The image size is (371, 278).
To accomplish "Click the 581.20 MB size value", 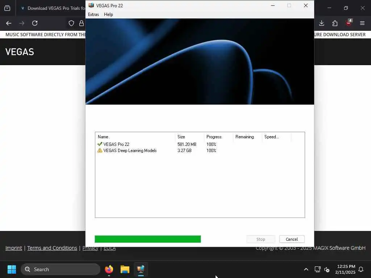I will pos(187,144).
